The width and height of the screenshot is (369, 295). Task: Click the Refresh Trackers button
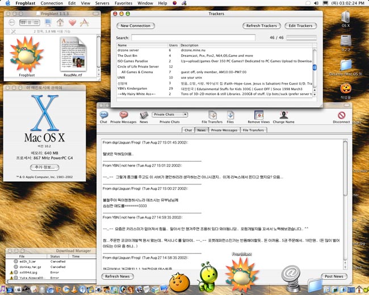click(x=262, y=26)
